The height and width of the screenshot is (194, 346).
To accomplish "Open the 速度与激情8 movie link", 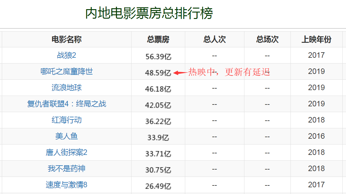I will click(67, 185).
